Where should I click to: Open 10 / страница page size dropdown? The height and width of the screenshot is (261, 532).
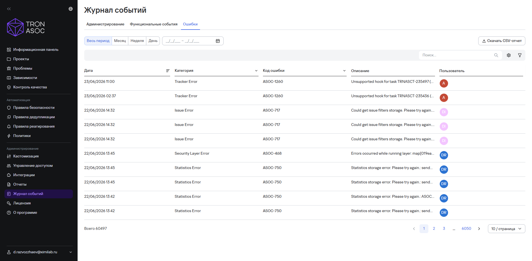click(507, 229)
